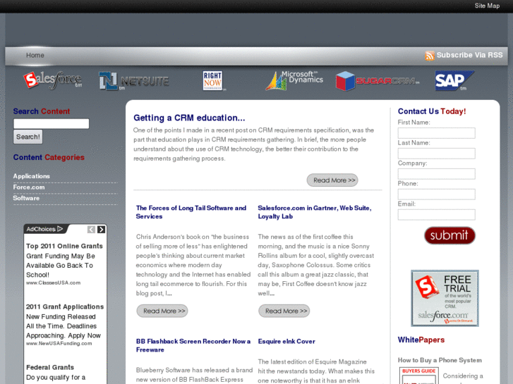Open How to Buy a Phone System whitepaper
The image size is (513, 384).
click(x=440, y=360)
